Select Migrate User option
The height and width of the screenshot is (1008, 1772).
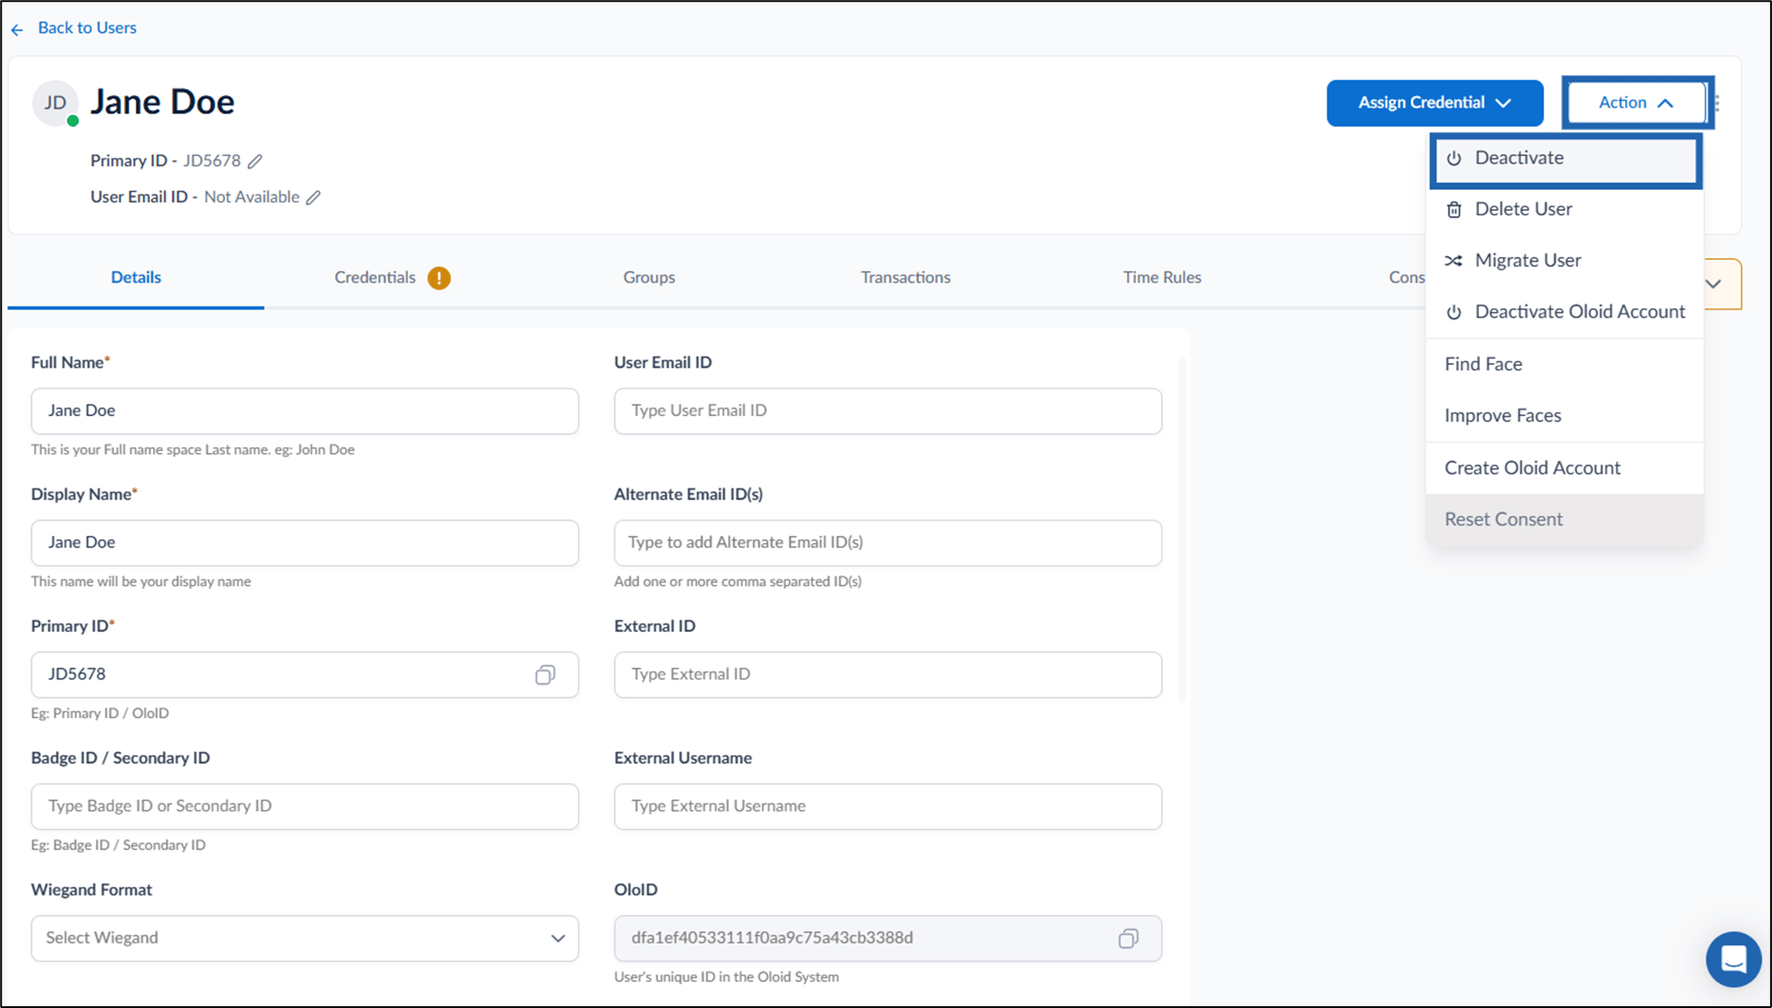(x=1565, y=261)
